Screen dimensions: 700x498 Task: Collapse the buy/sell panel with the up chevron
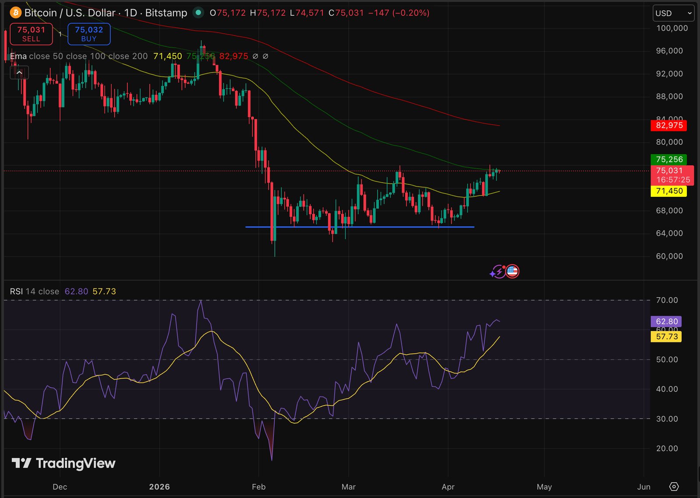[19, 73]
